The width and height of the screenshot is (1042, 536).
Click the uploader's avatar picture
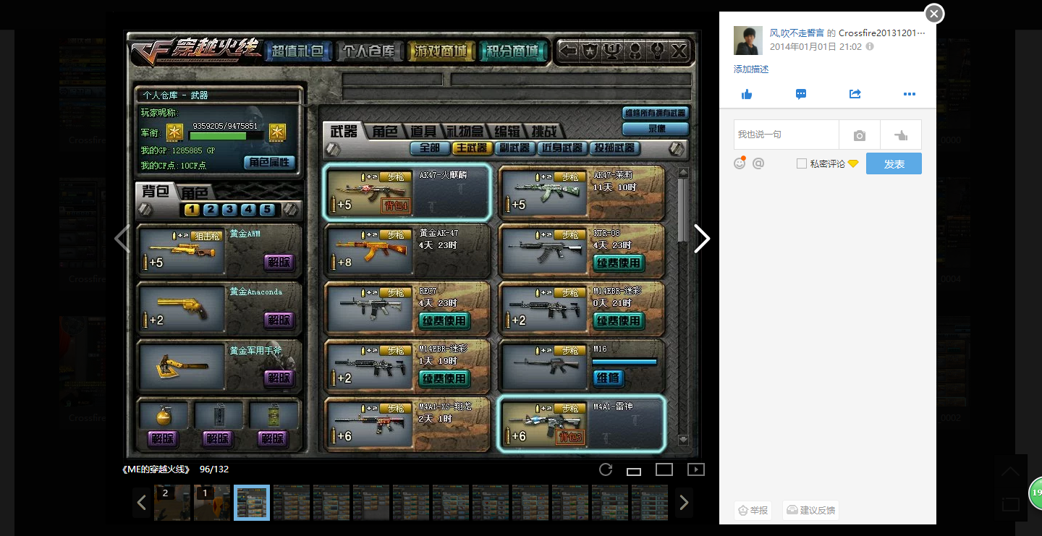(x=748, y=41)
